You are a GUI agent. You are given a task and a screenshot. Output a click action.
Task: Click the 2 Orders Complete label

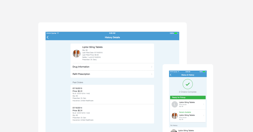click(x=188, y=92)
